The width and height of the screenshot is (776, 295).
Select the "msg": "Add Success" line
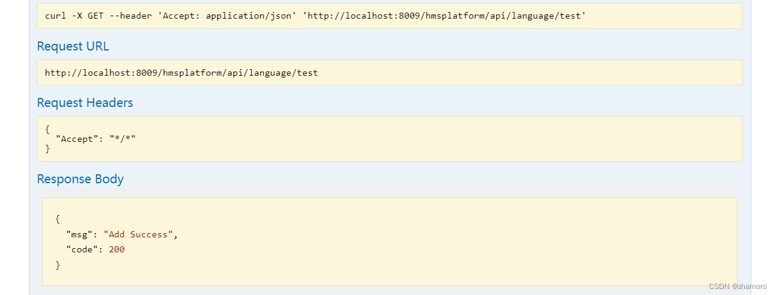(122, 234)
